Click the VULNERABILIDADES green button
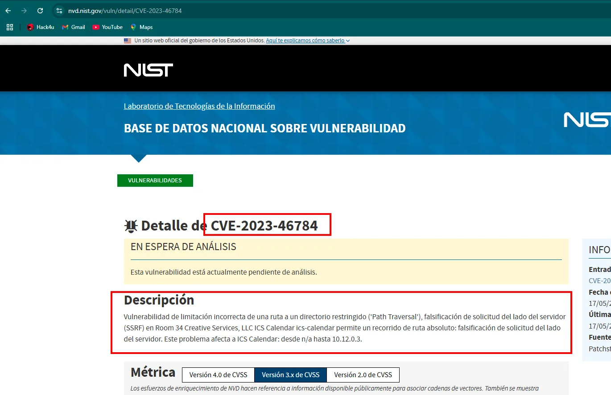This screenshot has height=395, width=611. pos(155,181)
